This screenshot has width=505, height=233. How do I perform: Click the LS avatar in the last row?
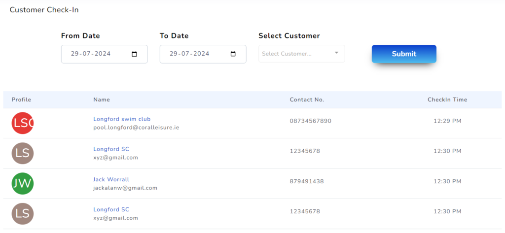[x=22, y=214]
